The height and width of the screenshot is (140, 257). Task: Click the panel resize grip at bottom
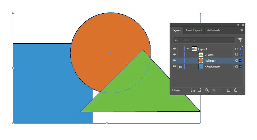tap(207, 94)
